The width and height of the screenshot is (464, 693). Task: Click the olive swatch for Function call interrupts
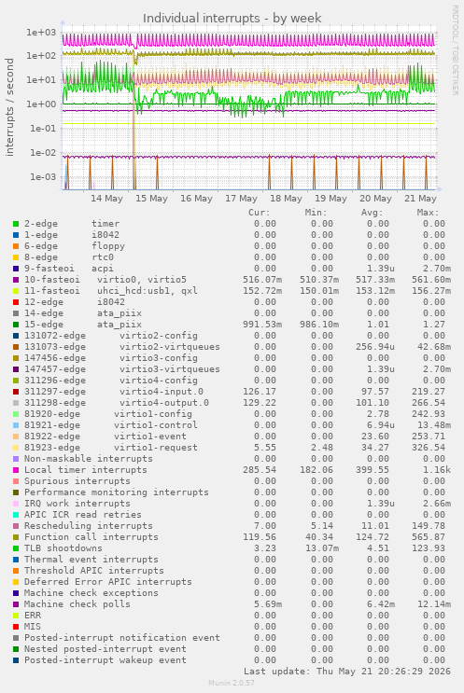click(16, 537)
